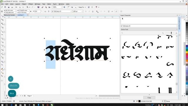This screenshot has height=106, width=188.
Task: Open the 100% zoom level dropdown
Action: point(61,7)
